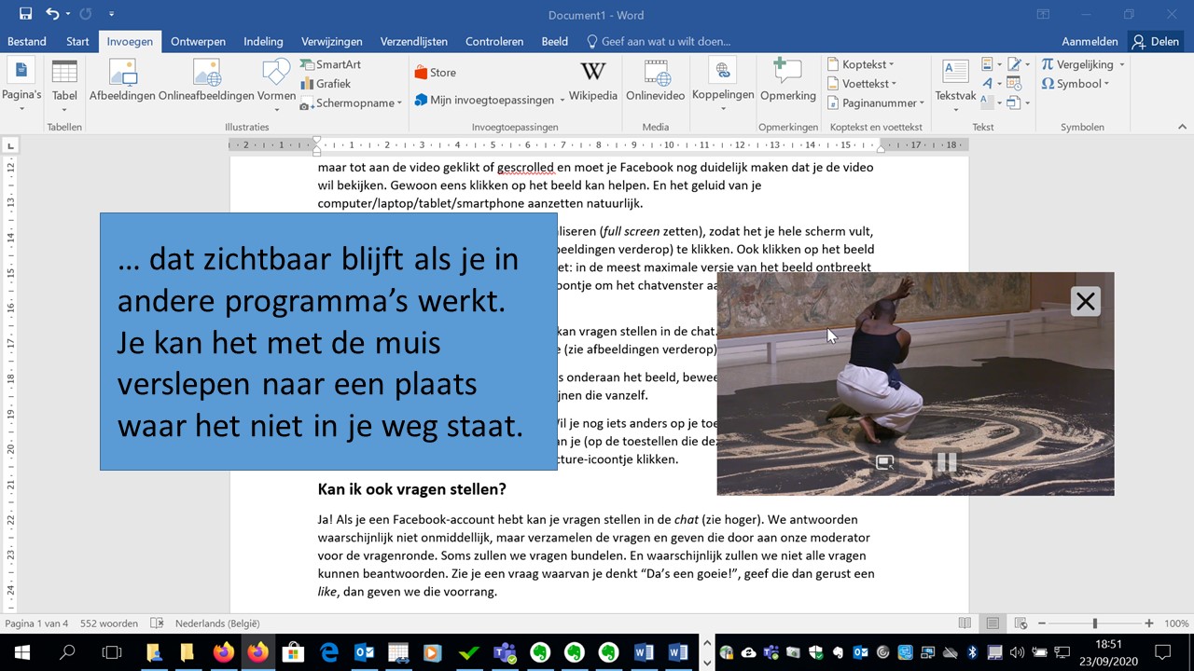The image size is (1194, 671).
Task: Click the zoom slider handle
Action: [x=1095, y=623]
